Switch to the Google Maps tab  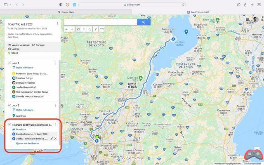[x=66, y=12]
